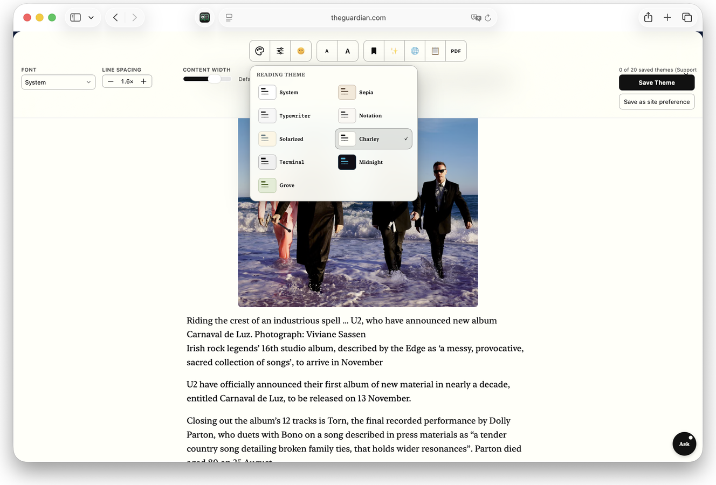This screenshot has width=716, height=485.
Task: Go forward to next page
Action: [134, 18]
